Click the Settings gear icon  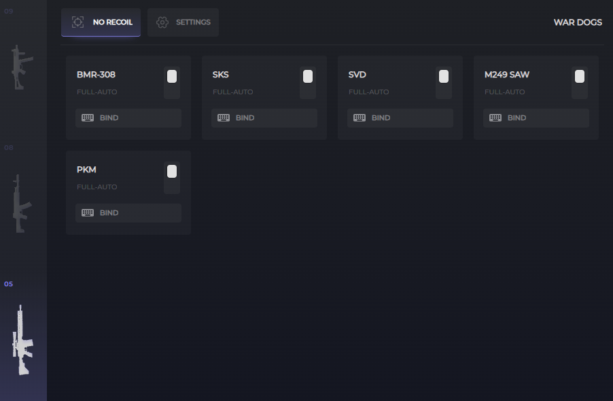(162, 22)
